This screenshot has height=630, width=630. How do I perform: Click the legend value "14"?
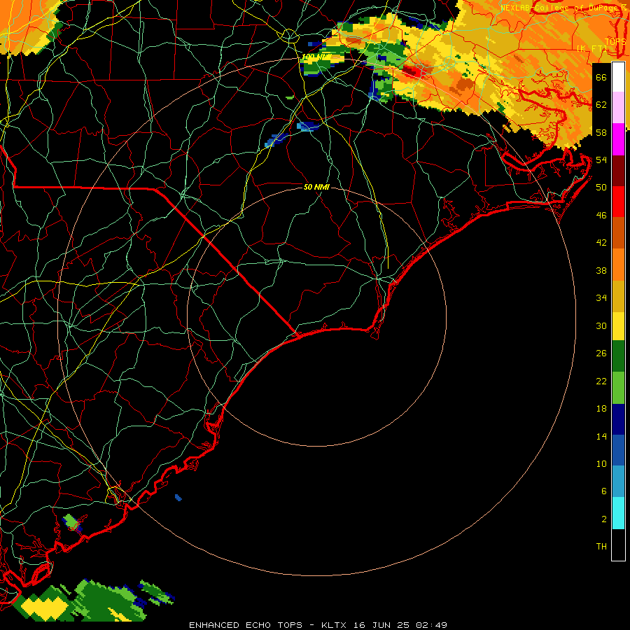click(601, 436)
